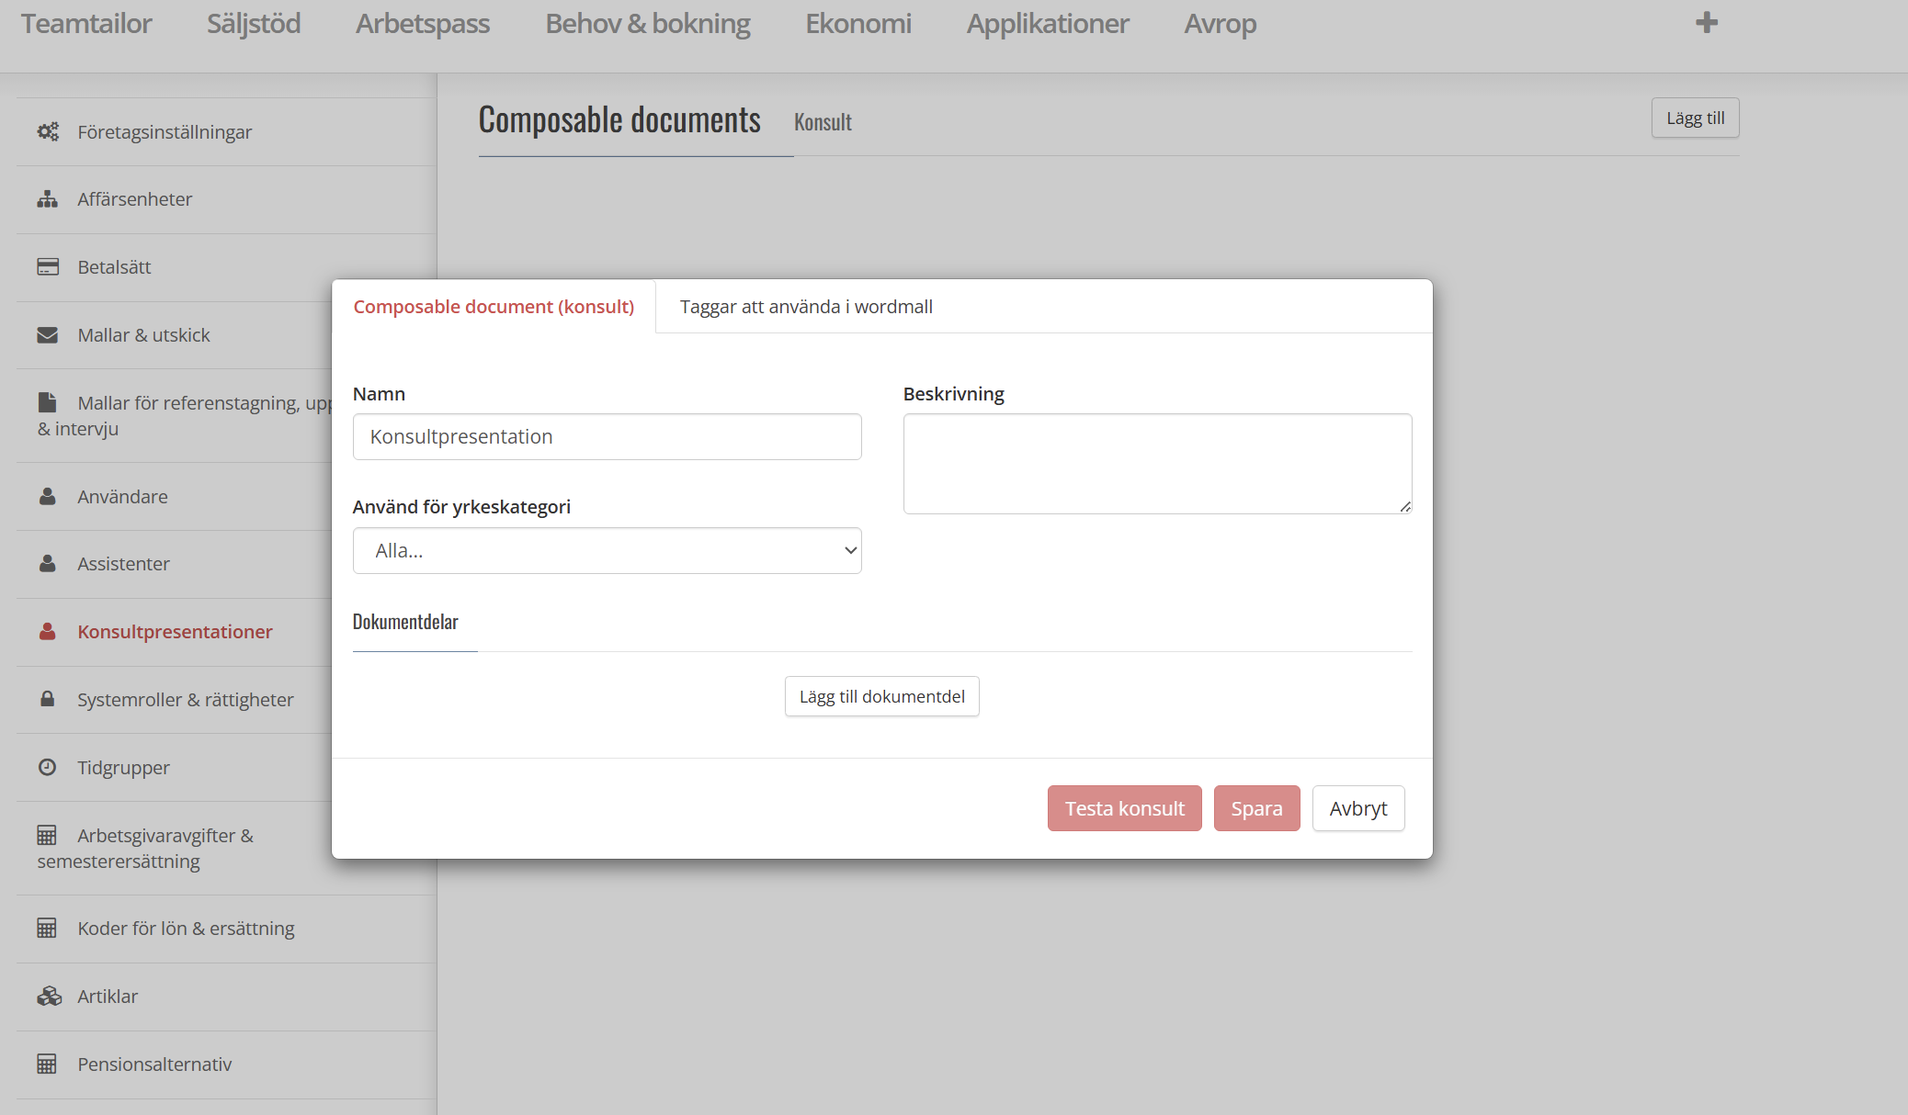
Task: Click the Lägg till dokumentdel button
Action: coord(881,697)
